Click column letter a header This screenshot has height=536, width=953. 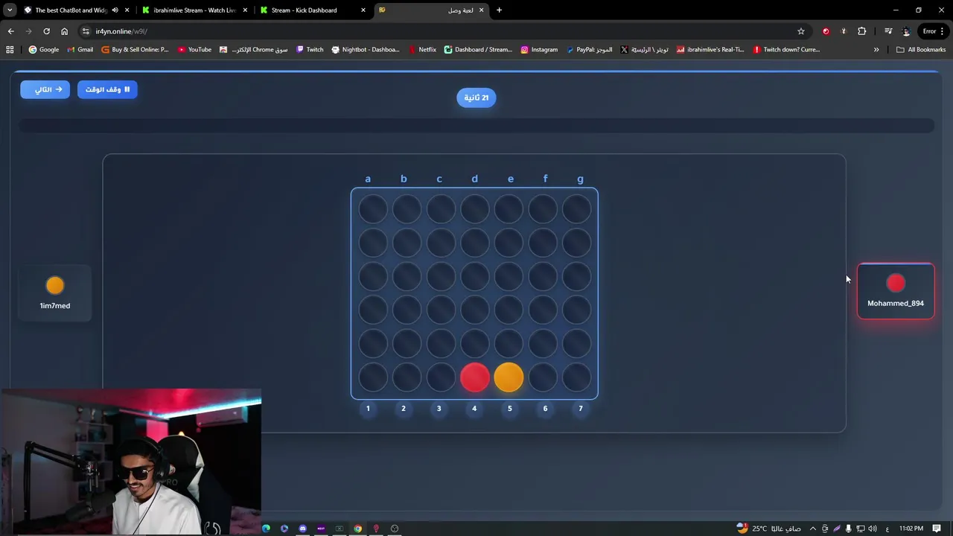[368, 179]
